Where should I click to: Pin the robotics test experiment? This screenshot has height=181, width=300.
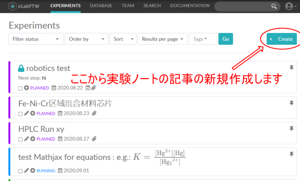point(291,67)
